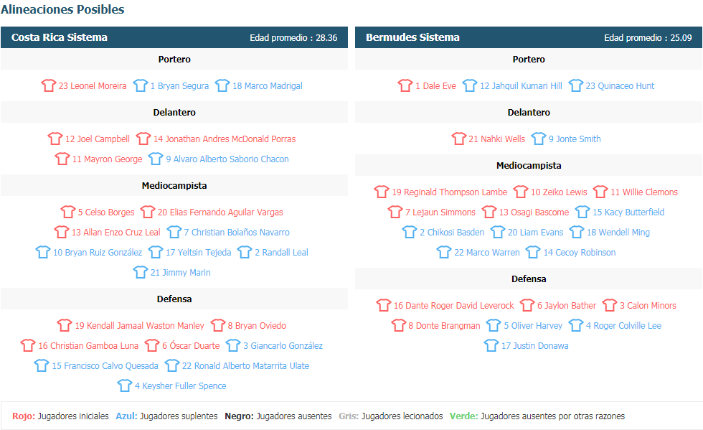Viewport: 703px width, 430px height.
Task: Click blue jersey icon beside Jimmy Marin
Action: click(x=141, y=272)
